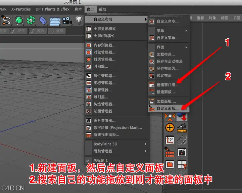
Task: Click the 坐标管理器 icon
Action: point(89,83)
